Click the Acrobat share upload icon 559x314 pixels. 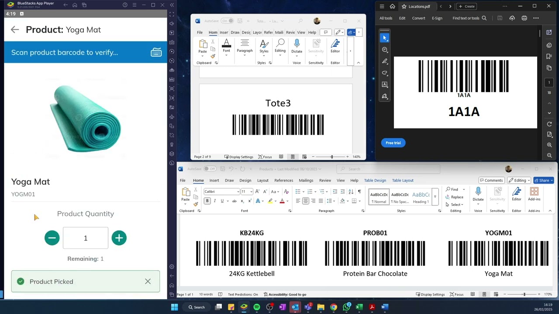(x=512, y=18)
